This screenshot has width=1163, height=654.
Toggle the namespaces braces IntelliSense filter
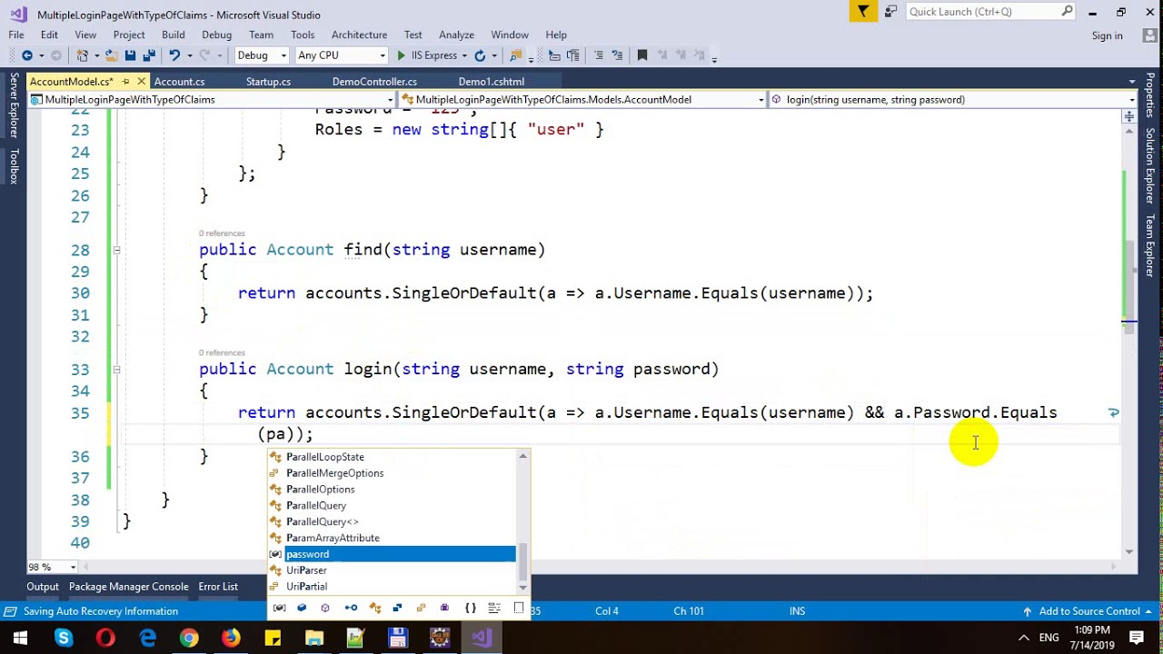pos(470,608)
